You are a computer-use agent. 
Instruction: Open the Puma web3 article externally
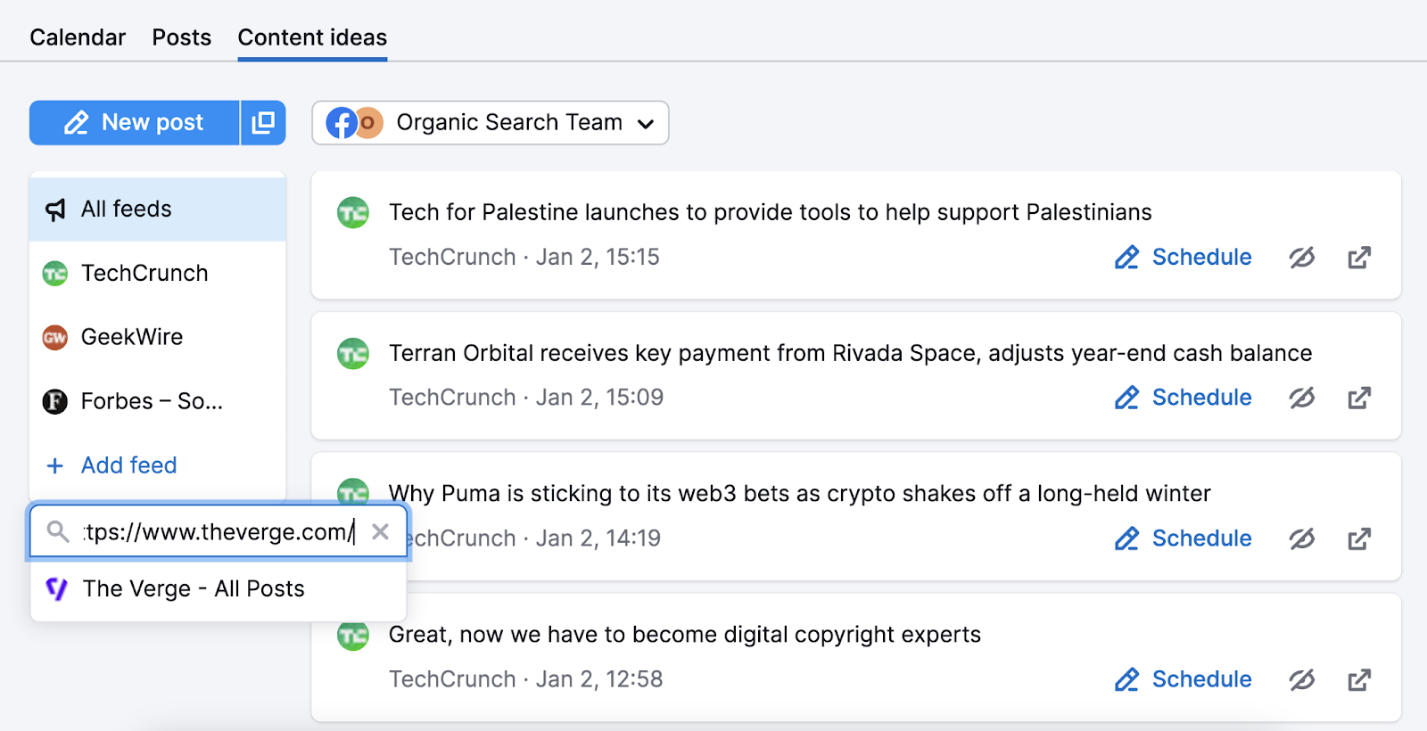point(1359,538)
